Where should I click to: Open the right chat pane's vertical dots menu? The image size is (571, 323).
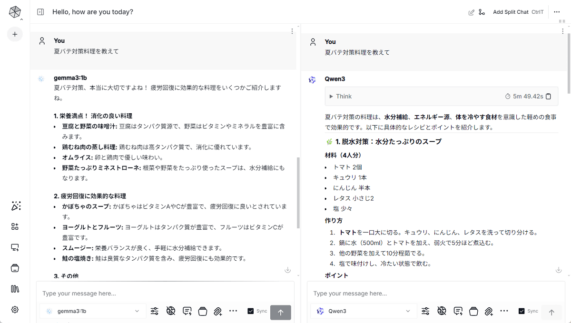pyautogui.click(x=563, y=31)
